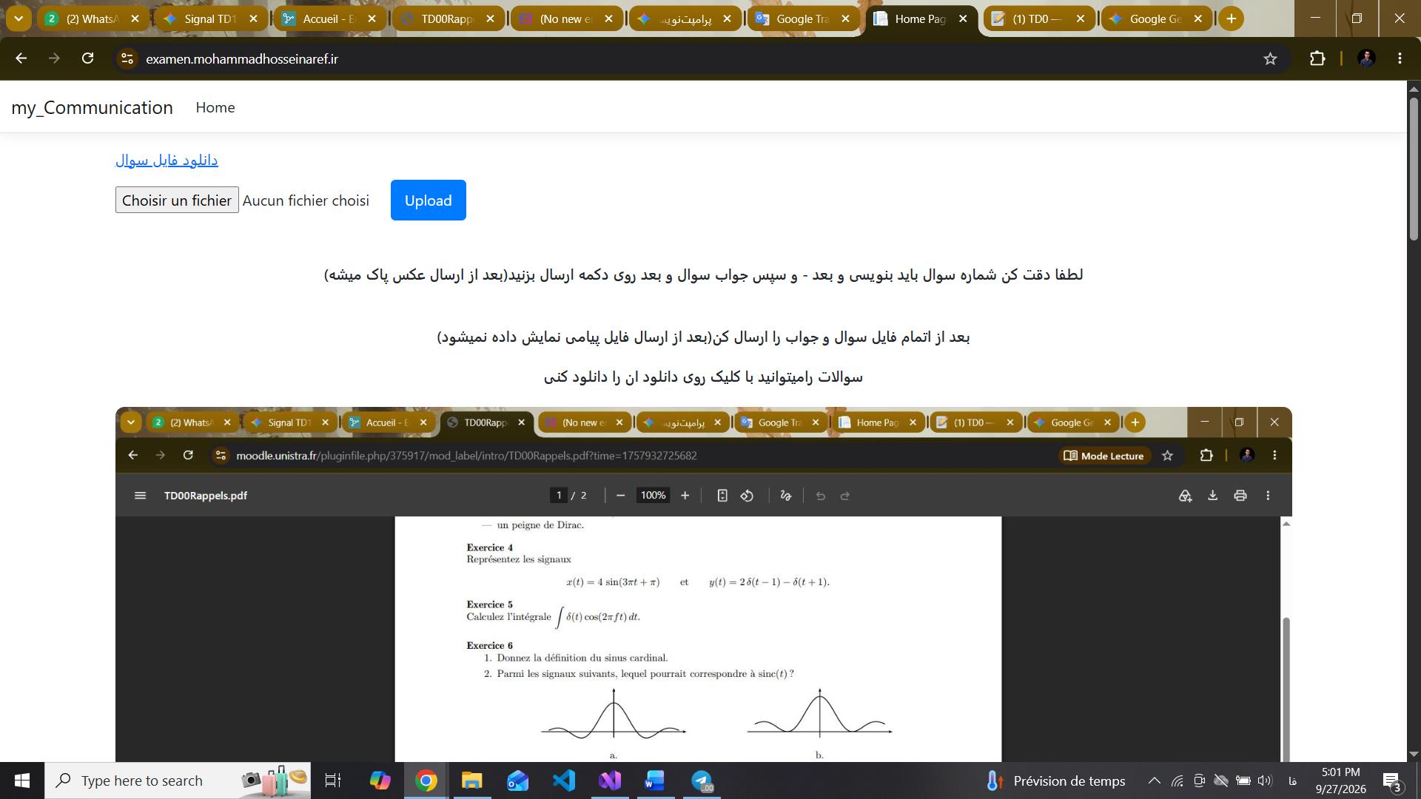Click the browser back arrow

[21, 58]
